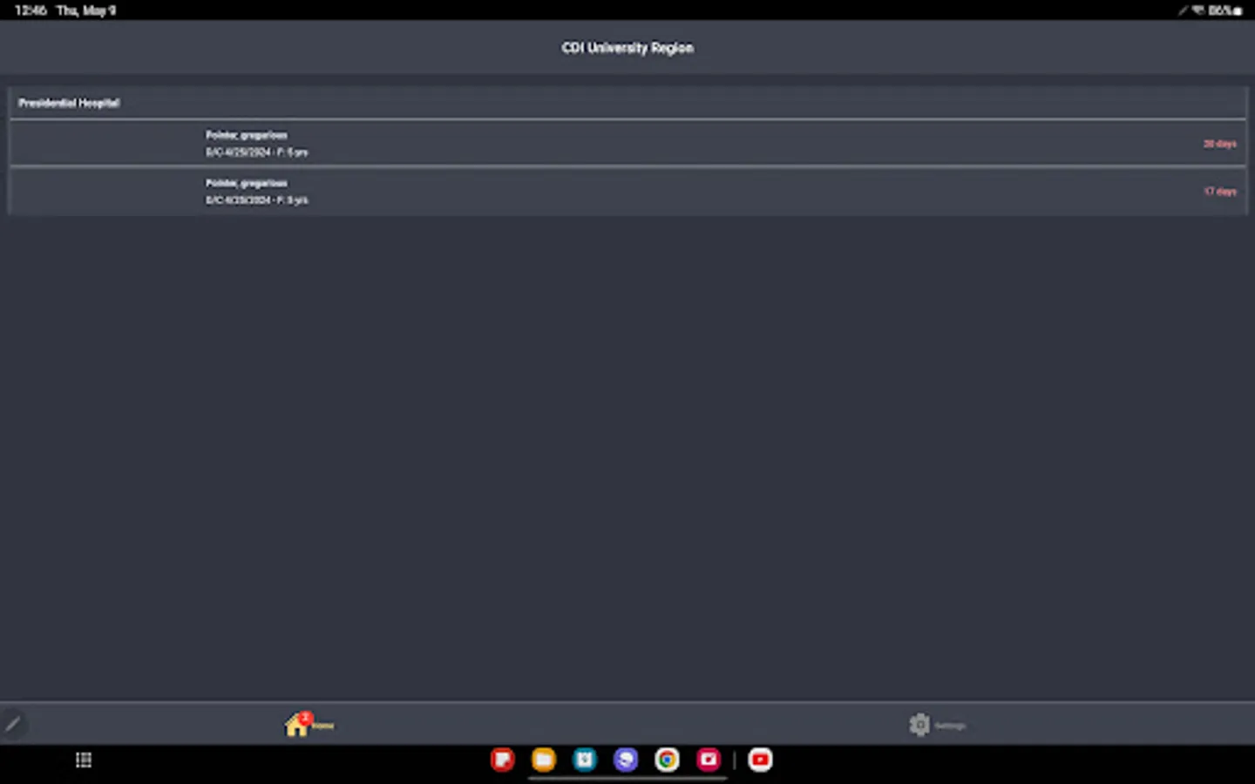Launch YouTube from the dock
This screenshot has height=784, width=1255.
(x=760, y=760)
